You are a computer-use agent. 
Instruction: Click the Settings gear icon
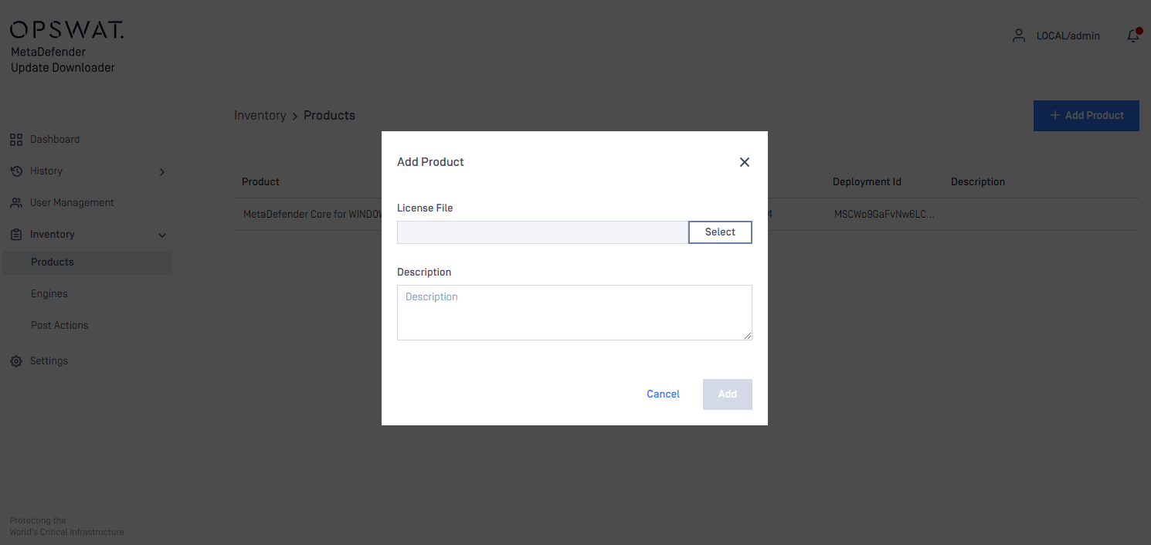coord(15,361)
